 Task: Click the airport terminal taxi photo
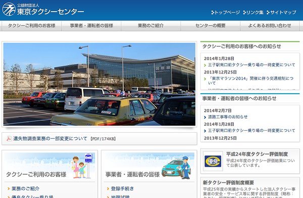click(x=99, y=84)
